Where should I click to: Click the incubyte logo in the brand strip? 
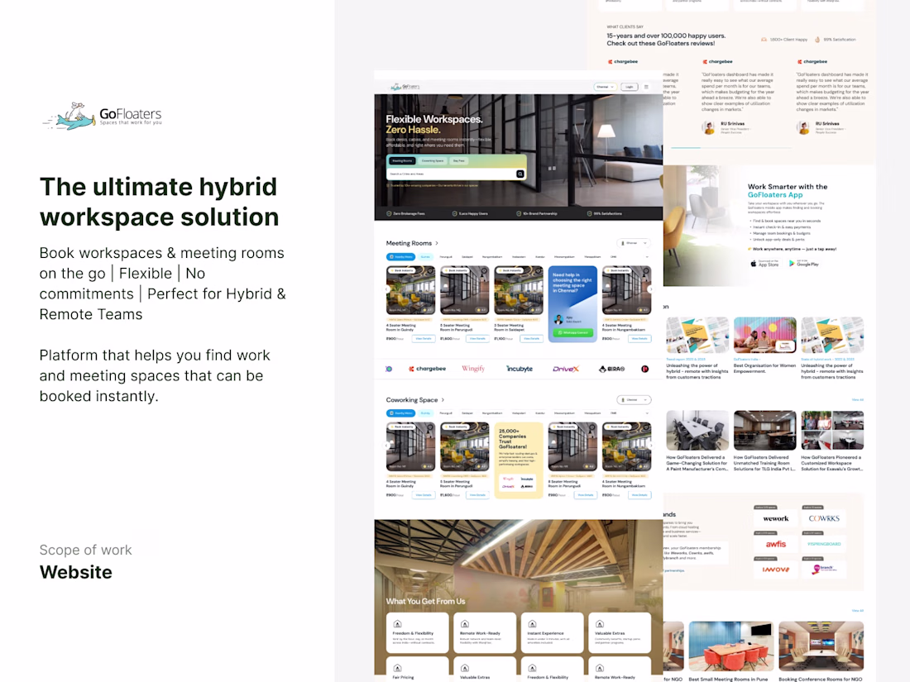pyautogui.click(x=520, y=369)
